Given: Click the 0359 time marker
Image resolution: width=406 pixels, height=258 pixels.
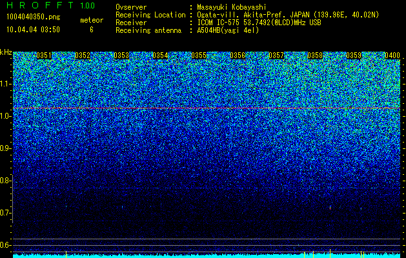Looking at the screenshot, I should click(354, 55).
